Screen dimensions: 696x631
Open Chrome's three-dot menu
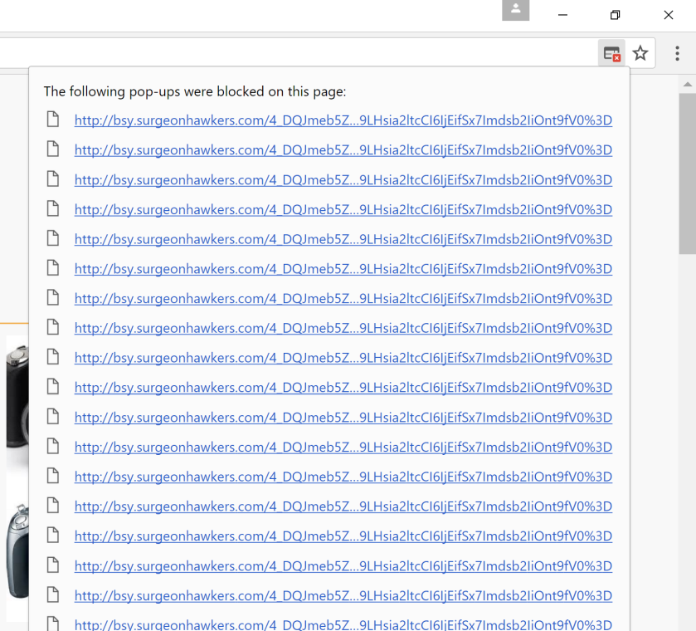[x=677, y=54]
